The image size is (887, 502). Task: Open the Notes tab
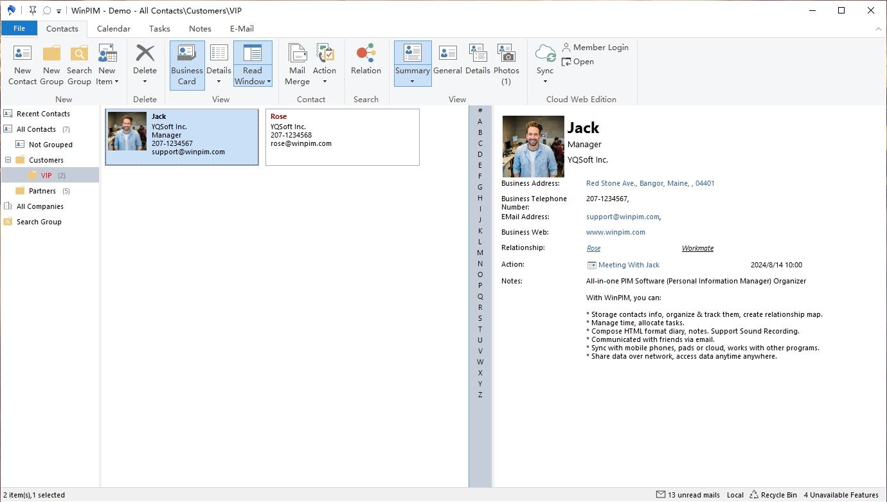coord(200,29)
